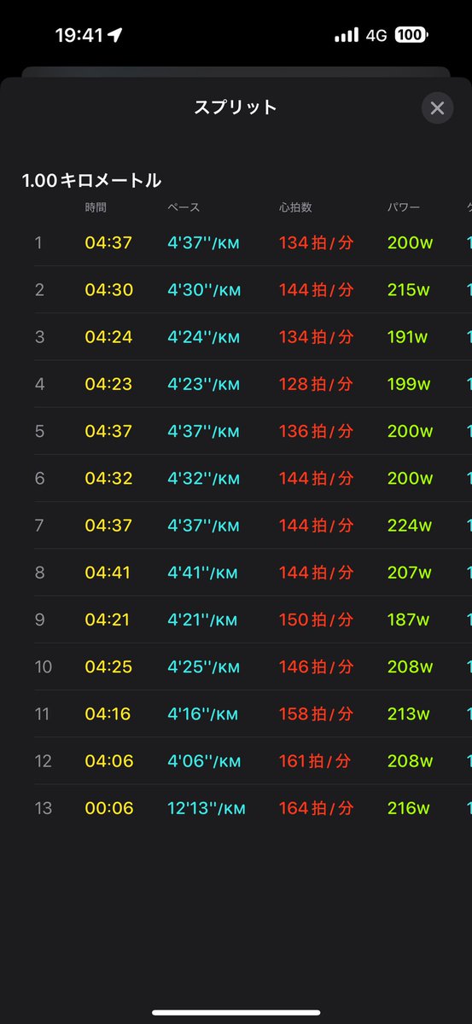Tap heart rate 150拍/分 in split 9

[316, 620]
